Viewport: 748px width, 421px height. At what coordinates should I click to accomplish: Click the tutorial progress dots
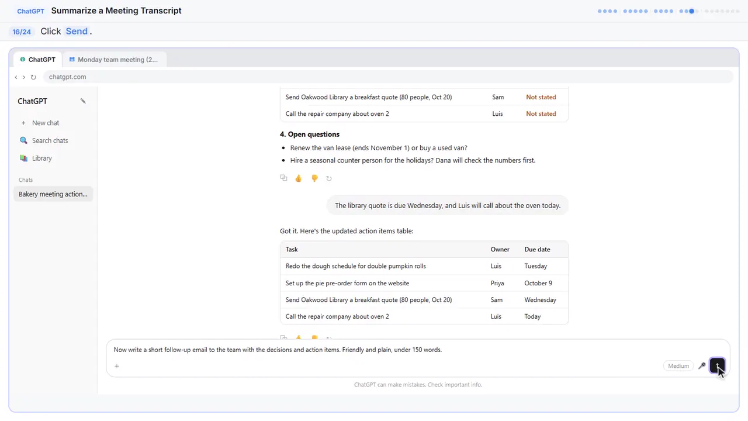[x=669, y=11]
